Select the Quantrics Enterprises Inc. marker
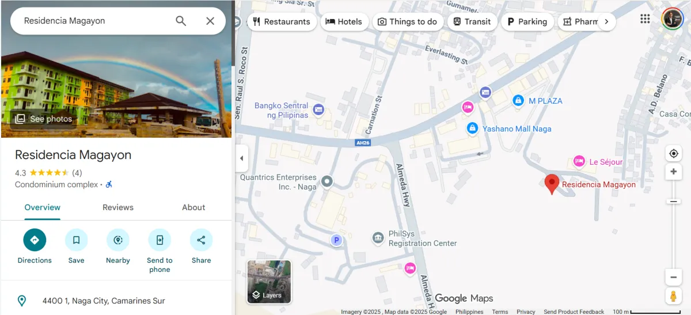Image resolution: width=691 pixels, height=315 pixels. coord(327,182)
